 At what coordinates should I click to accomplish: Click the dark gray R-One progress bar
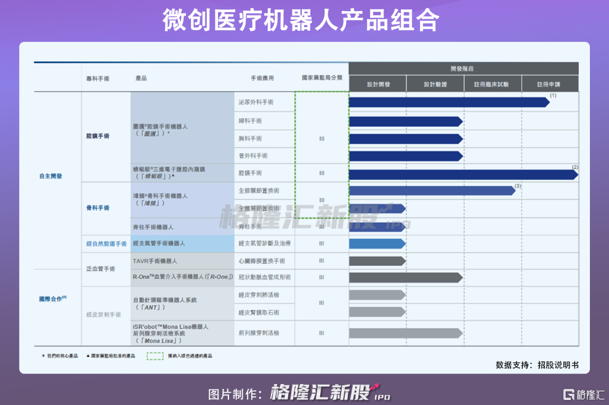pos(406,278)
